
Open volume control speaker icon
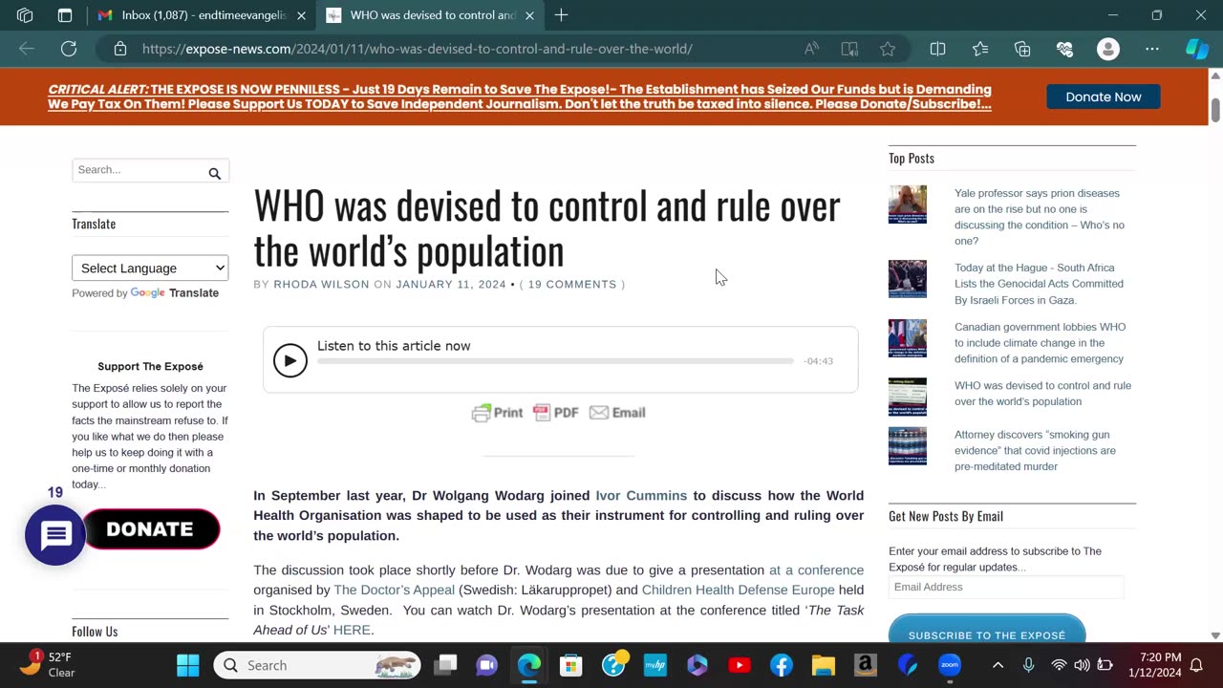1082,665
